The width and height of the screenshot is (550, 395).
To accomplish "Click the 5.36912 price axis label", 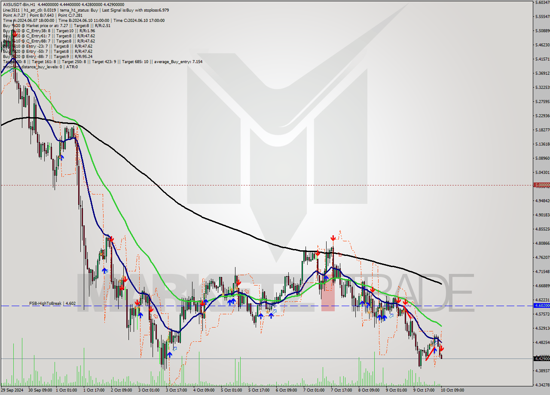I will click(x=542, y=73).
